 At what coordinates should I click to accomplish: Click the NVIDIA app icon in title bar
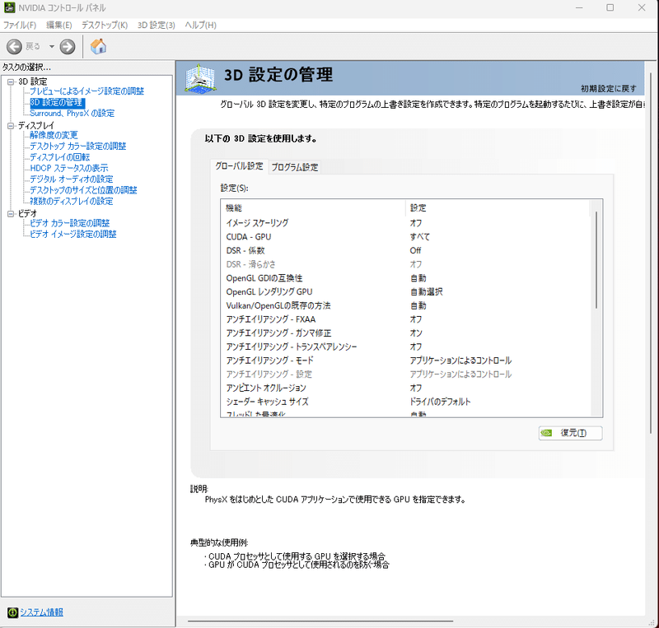click(x=9, y=7)
